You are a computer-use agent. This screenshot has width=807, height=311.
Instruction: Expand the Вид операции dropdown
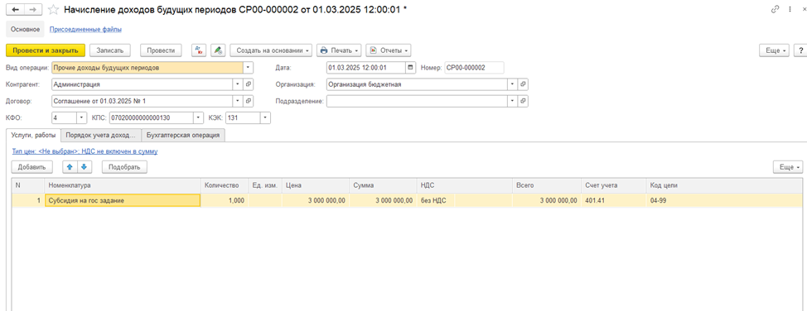pos(248,67)
